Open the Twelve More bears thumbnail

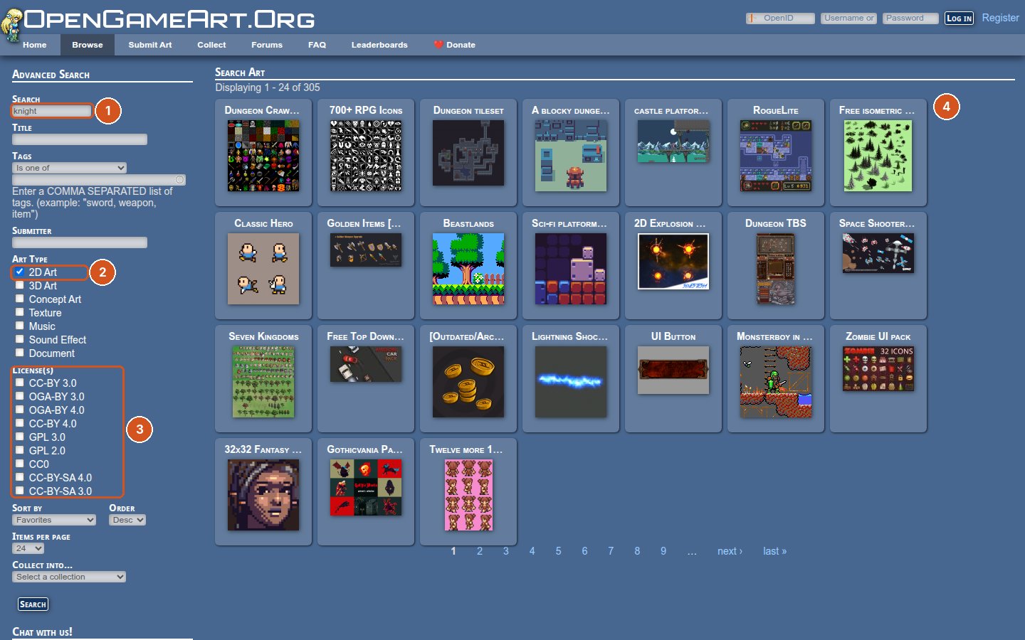pyautogui.click(x=468, y=495)
